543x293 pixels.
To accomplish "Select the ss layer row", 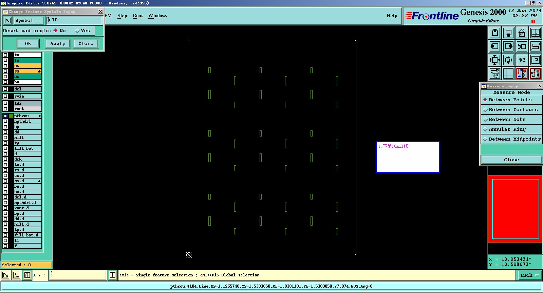I will 27,71.
